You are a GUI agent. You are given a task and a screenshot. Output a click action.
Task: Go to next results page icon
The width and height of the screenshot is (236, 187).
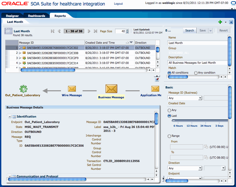[89, 31]
